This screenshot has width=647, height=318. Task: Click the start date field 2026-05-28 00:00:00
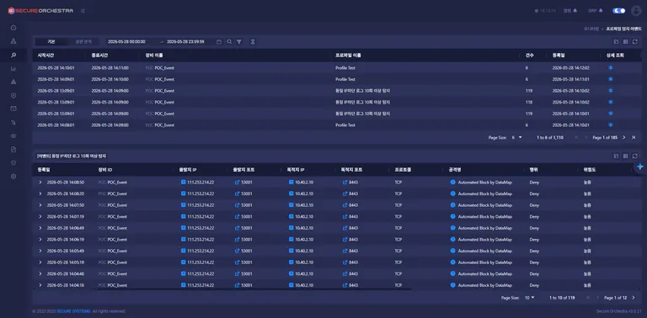coord(126,41)
